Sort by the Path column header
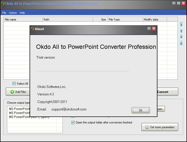 [x=68, y=20]
